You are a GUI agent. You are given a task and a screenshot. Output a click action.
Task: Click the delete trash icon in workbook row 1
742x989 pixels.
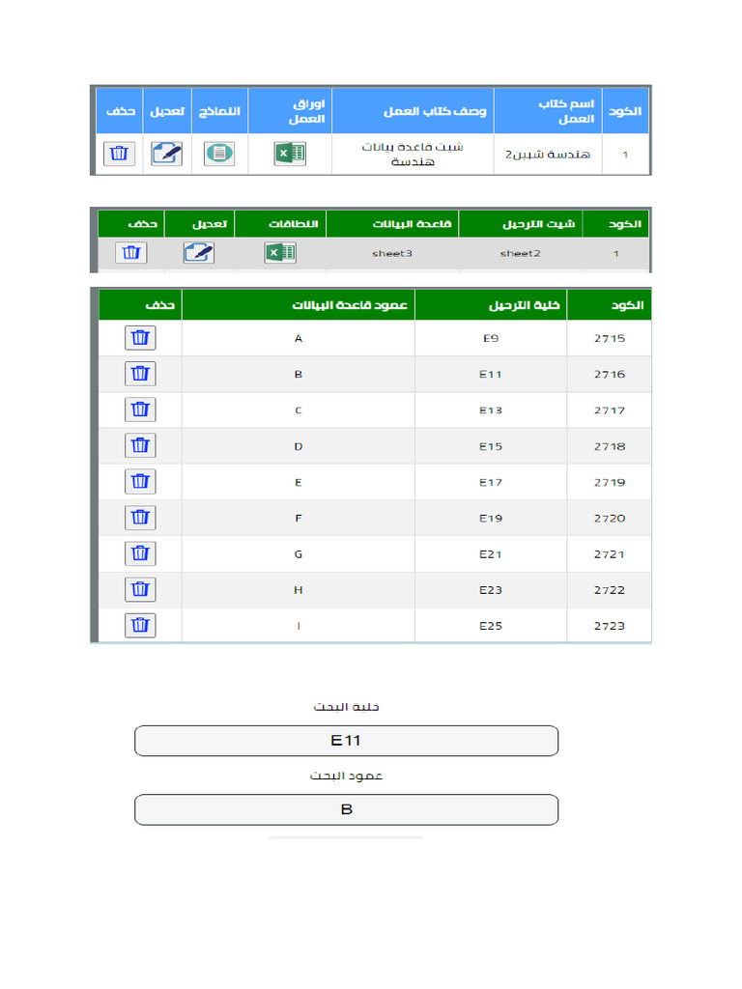point(119,154)
